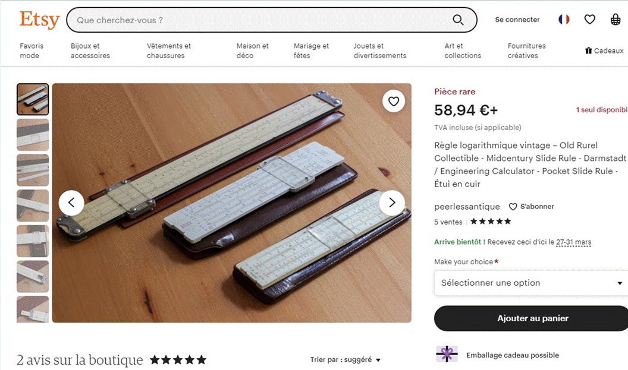Show previous product image arrow
Viewport: 628px width, 370px height.
(x=71, y=203)
